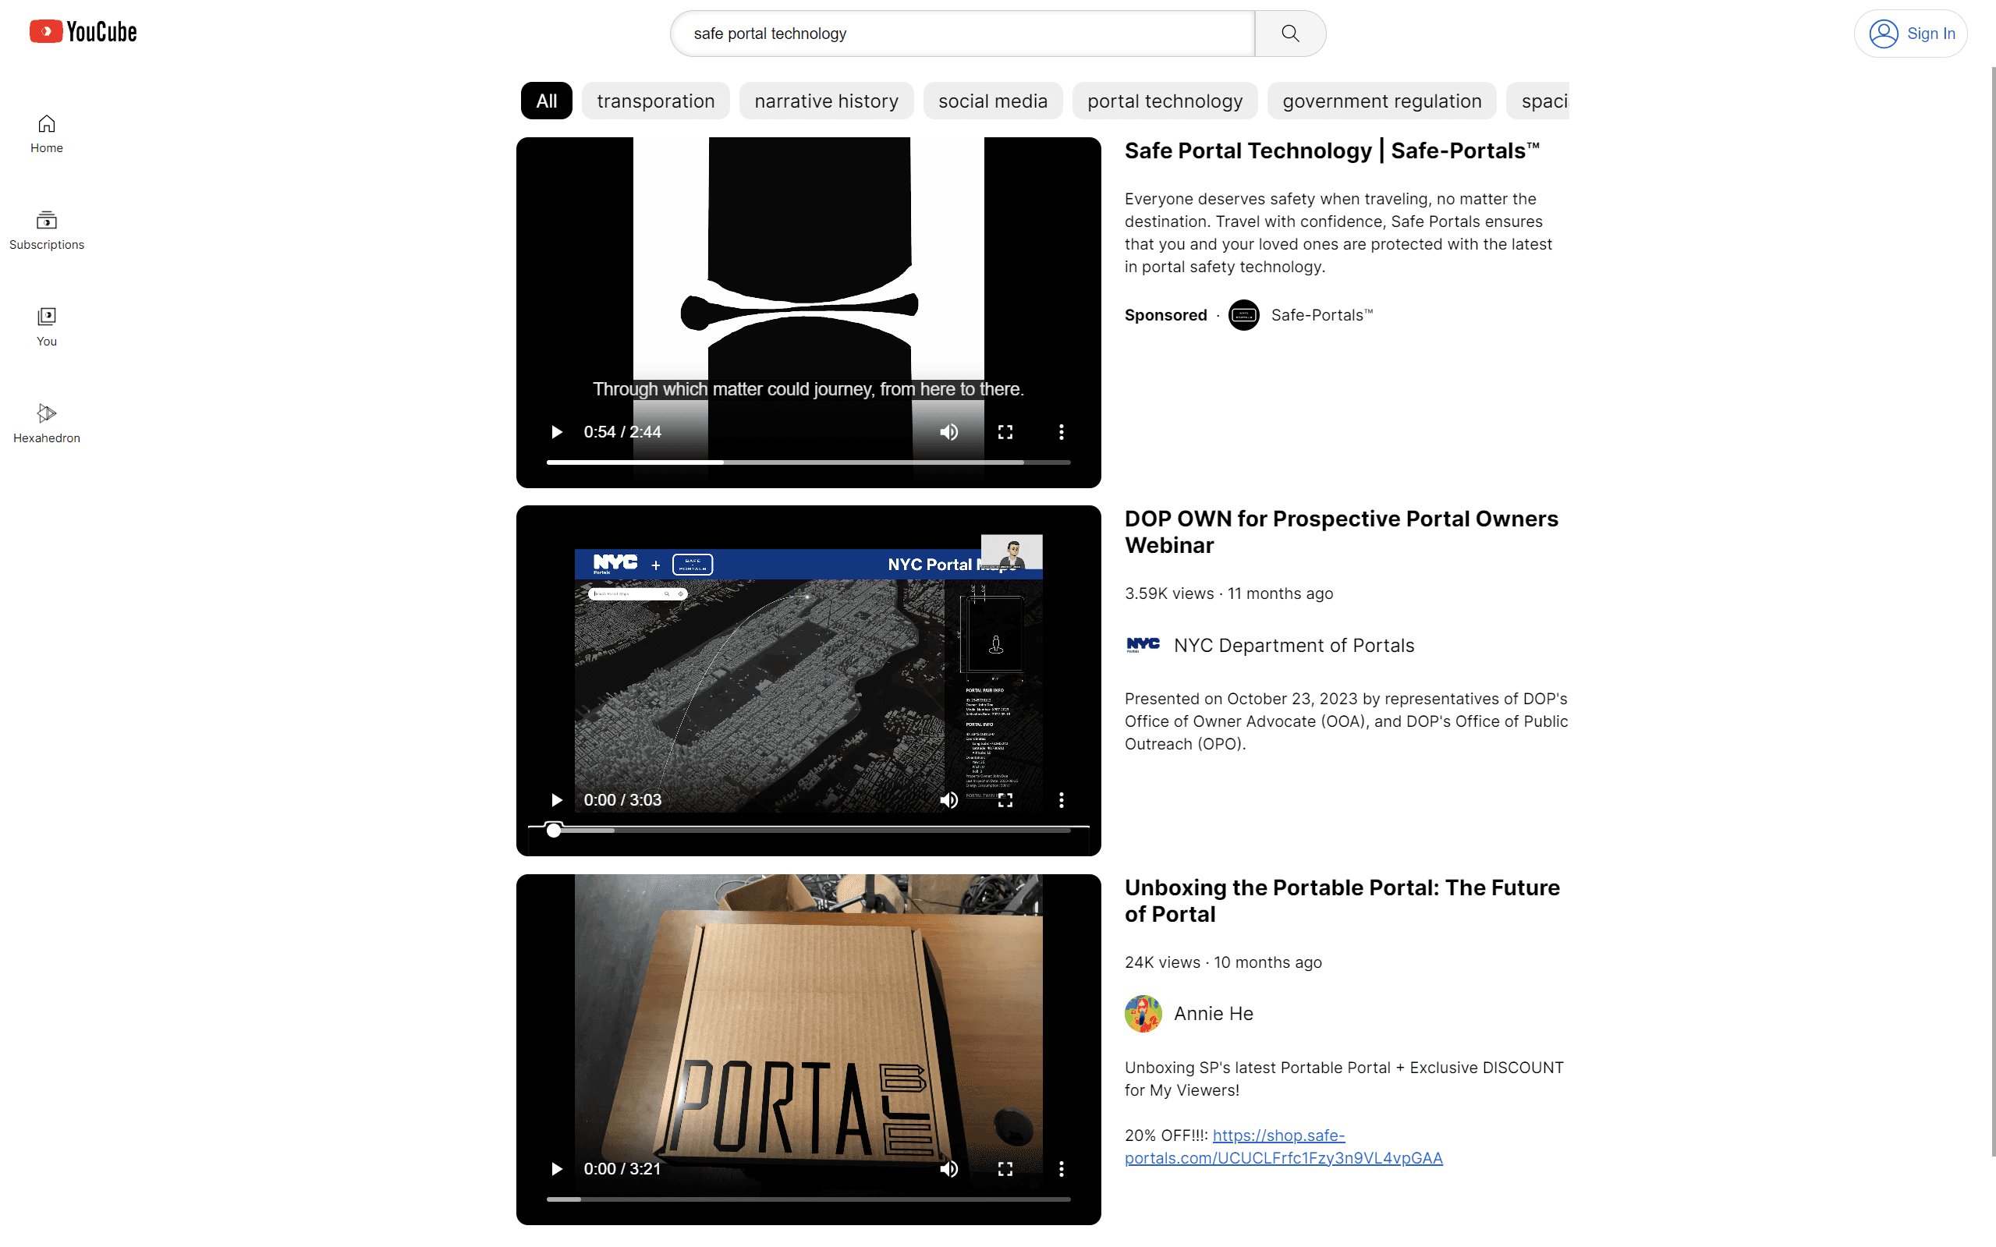This screenshot has height=1247, width=1996.
Task: Expand the social media filter option
Action: [993, 101]
